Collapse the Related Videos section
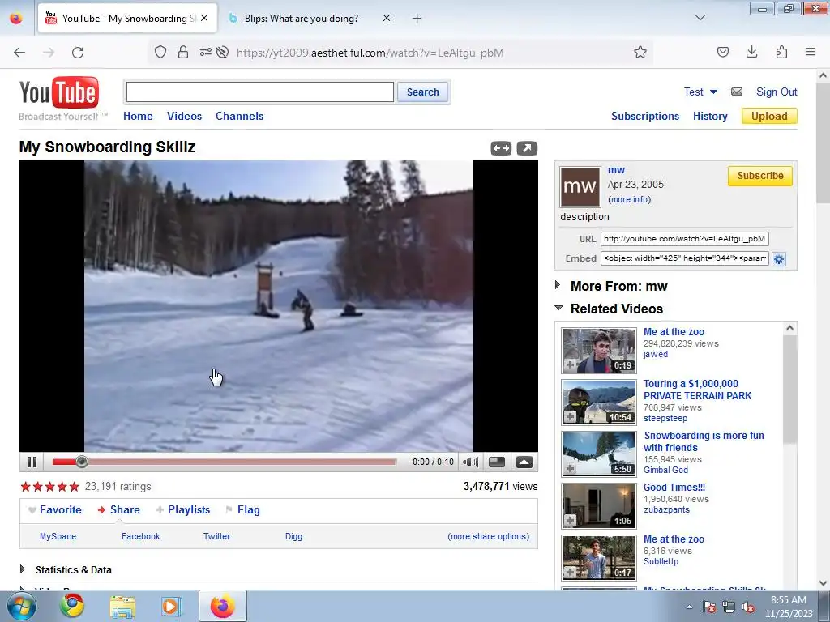Viewport: 830px width, 622px height. pyautogui.click(x=558, y=308)
